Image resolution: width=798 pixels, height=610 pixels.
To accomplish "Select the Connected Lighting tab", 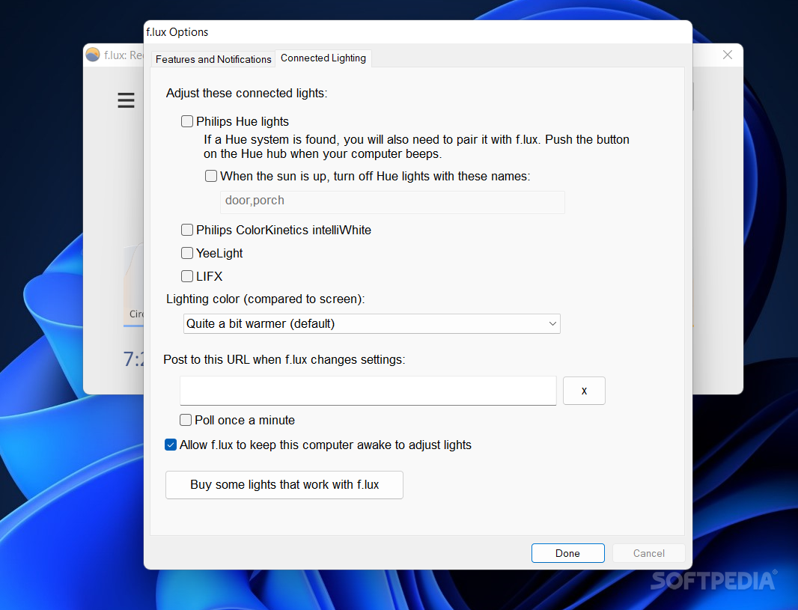I will [x=323, y=58].
